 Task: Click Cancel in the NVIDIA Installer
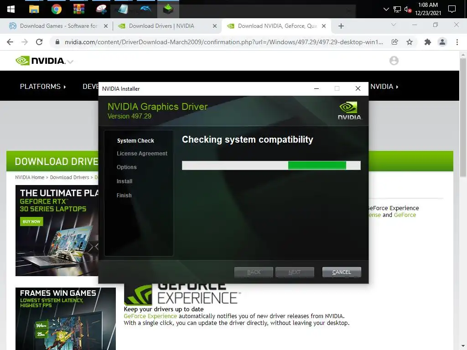[342, 272]
